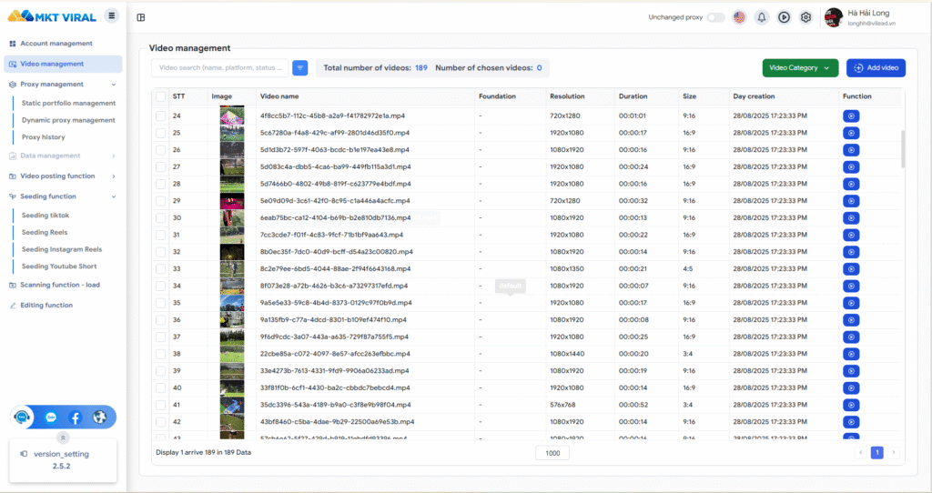
Task: Click the version_setting 2.5.2 box
Action: 63,459
